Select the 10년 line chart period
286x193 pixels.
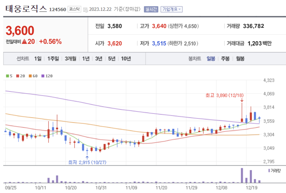126,59
